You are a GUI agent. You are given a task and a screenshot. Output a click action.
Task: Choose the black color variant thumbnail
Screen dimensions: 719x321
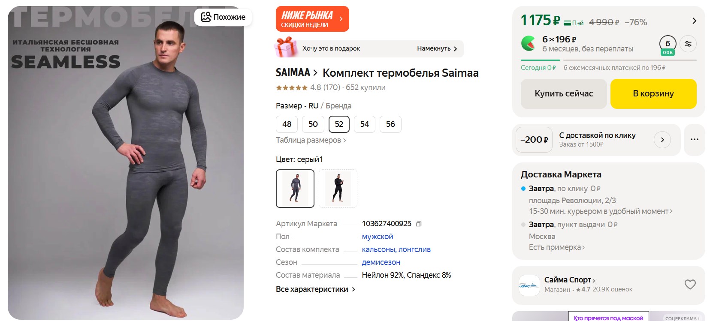338,189
